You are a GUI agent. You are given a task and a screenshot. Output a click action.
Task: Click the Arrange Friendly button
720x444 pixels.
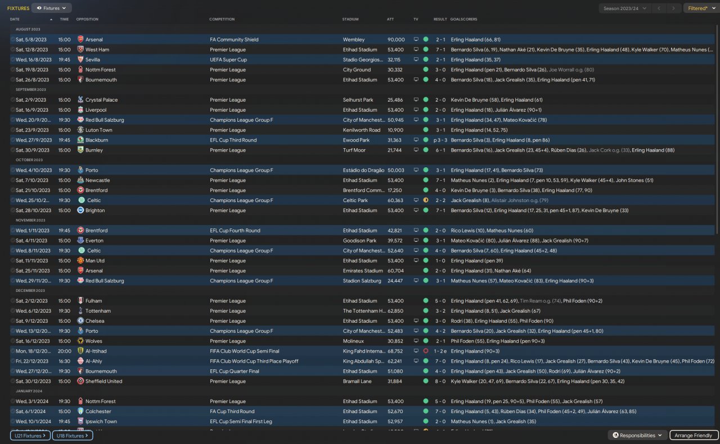[694, 436]
